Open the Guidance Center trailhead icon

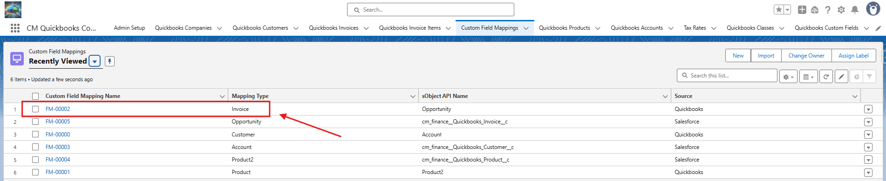(815, 10)
